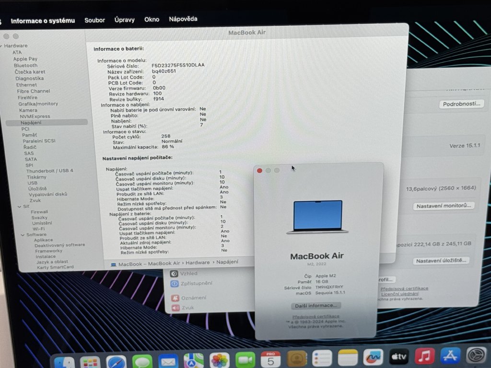Screen dimensions: 491x368
Task: Select Bluetooth in the sidebar
Action: 26,65
